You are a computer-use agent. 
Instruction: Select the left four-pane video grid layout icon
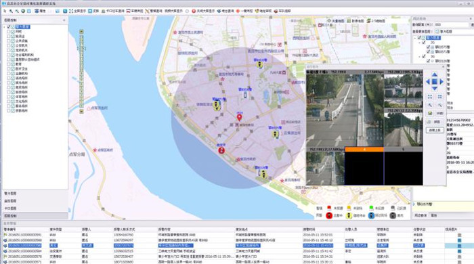430,97
